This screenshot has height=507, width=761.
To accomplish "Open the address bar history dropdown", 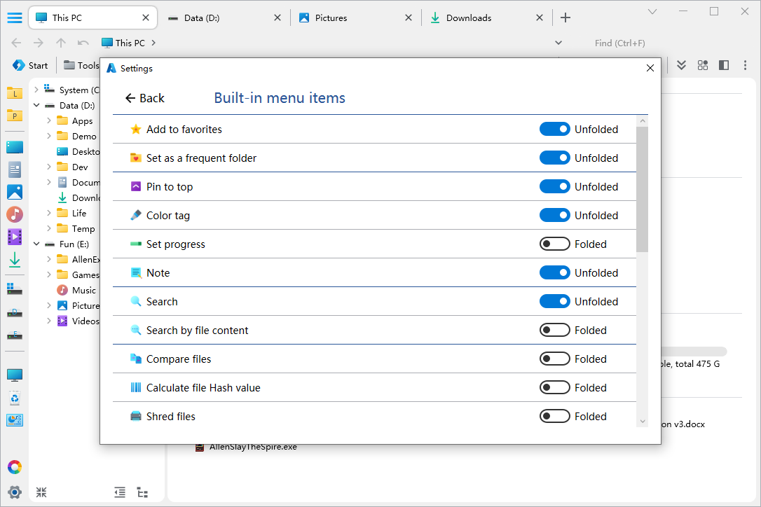I will coord(558,43).
